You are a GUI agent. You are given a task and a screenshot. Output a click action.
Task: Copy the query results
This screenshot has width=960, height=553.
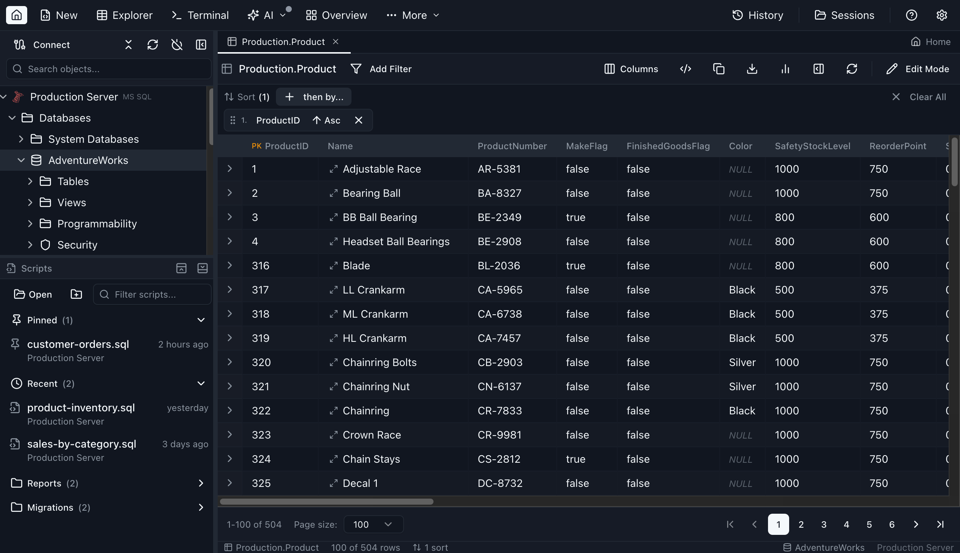tap(718, 69)
